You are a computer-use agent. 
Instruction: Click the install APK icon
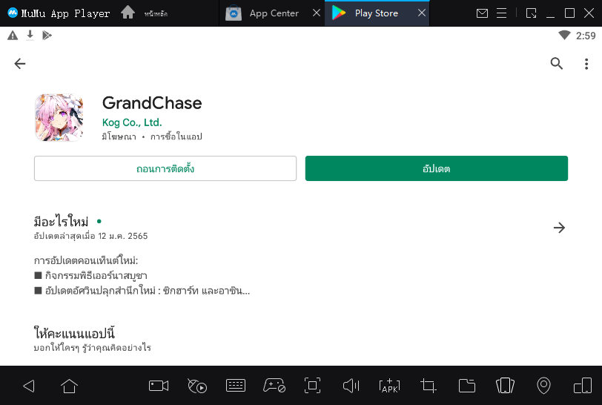click(x=389, y=386)
